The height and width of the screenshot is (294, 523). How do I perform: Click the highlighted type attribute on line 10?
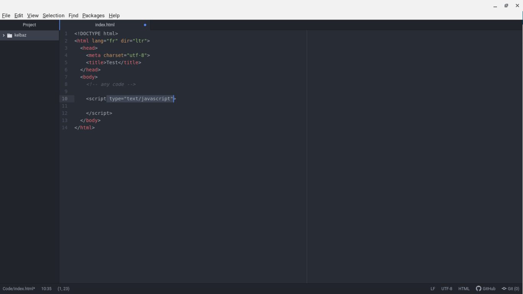pos(140,98)
